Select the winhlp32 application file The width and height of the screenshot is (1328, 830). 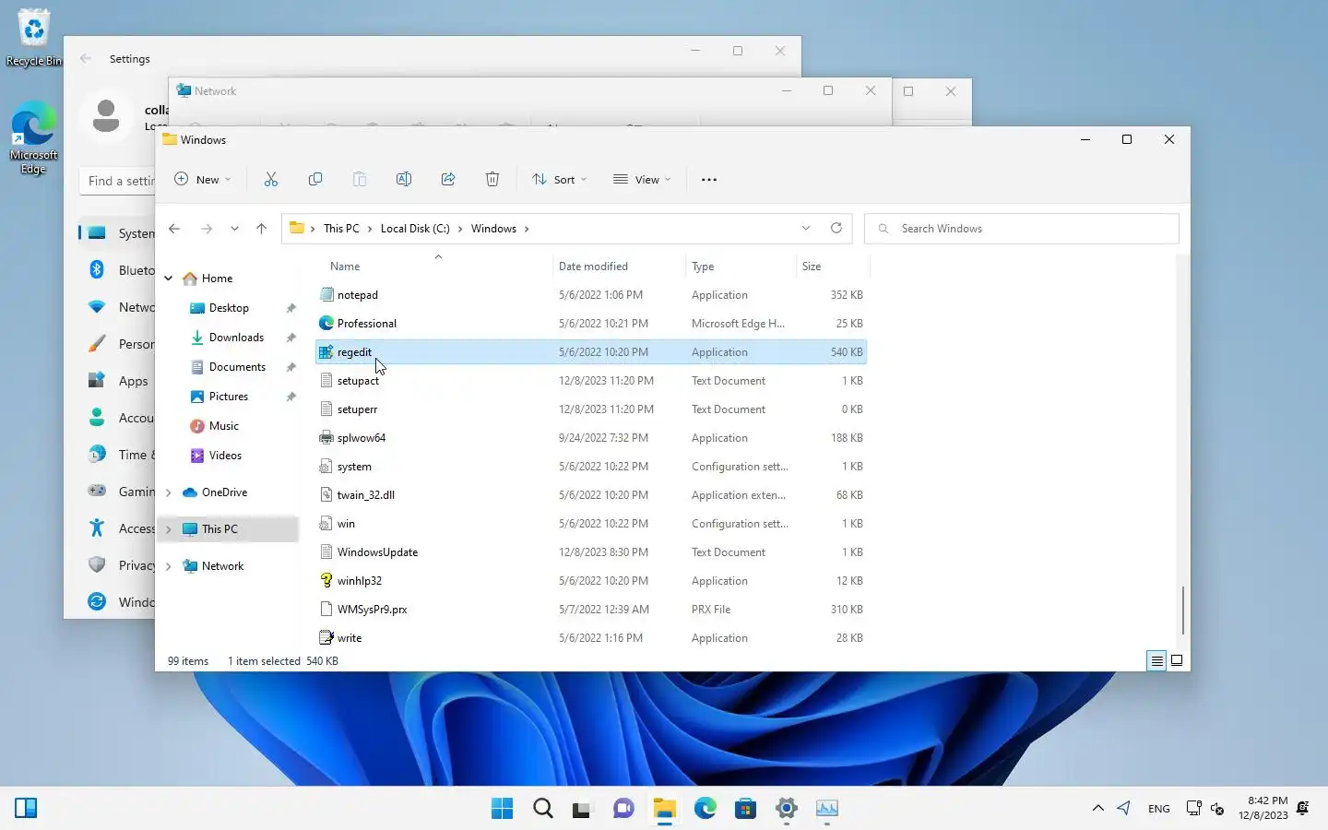(x=591, y=581)
